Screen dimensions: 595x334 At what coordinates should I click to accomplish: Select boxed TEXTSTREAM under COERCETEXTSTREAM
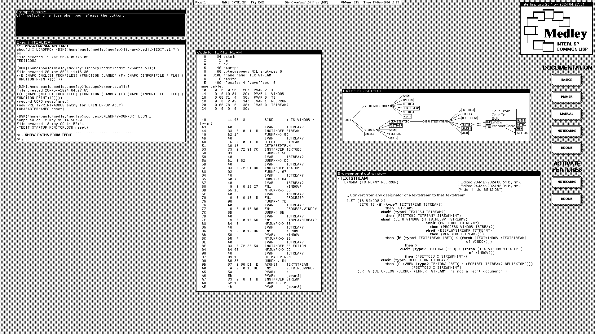469,118
